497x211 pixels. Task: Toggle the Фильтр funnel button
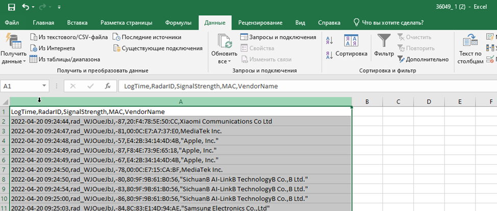384,46
